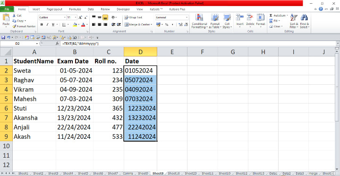340x176 pixels.
Task: Open the File tab
Action: (x=7, y=9)
